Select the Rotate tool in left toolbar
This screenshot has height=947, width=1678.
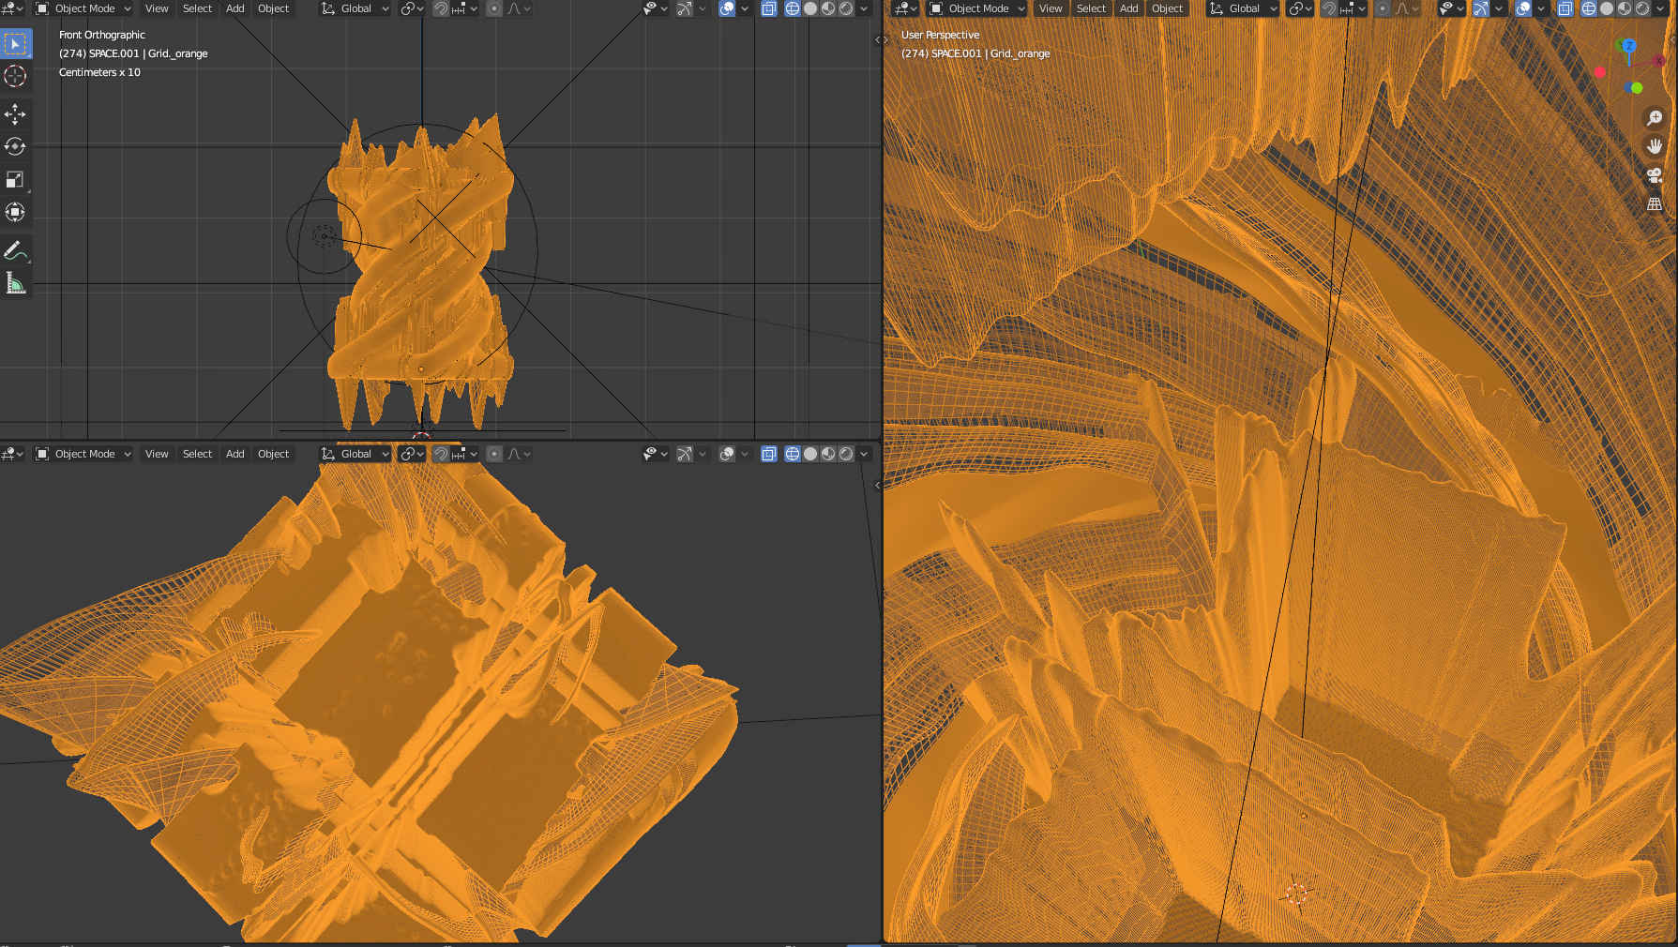(x=16, y=147)
